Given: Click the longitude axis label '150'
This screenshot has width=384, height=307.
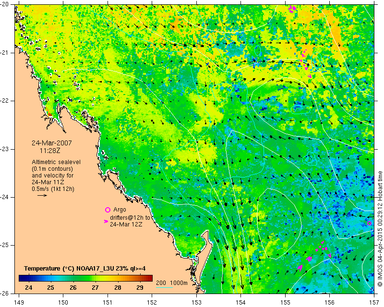Looking at the screenshot, I should click(x=63, y=303).
